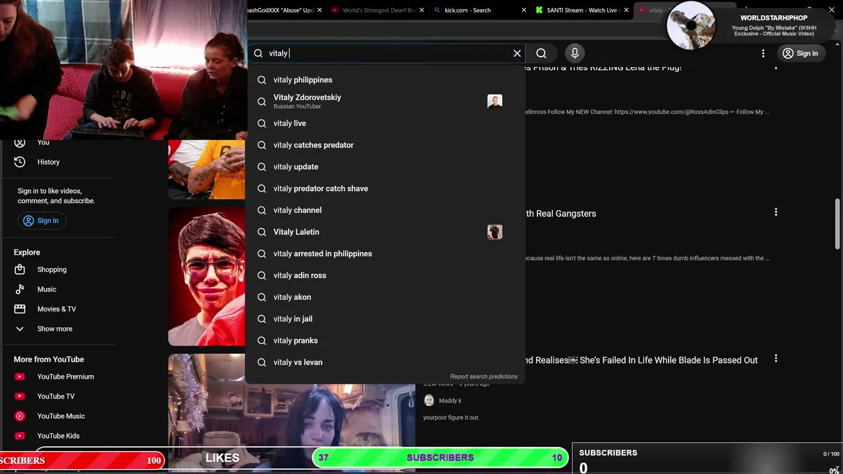Image resolution: width=843 pixels, height=474 pixels.
Task: Open video titled Failed In Life While Blade
Action: [x=641, y=360]
